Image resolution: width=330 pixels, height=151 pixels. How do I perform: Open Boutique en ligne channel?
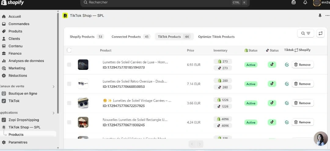pyautogui.click(x=23, y=93)
